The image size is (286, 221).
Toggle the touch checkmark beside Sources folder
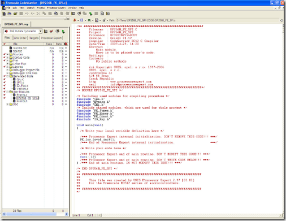click(5, 54)
